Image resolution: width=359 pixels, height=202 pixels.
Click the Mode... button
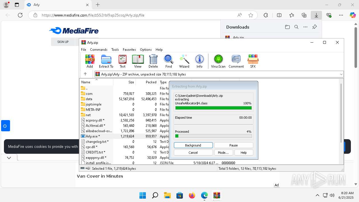223,153
